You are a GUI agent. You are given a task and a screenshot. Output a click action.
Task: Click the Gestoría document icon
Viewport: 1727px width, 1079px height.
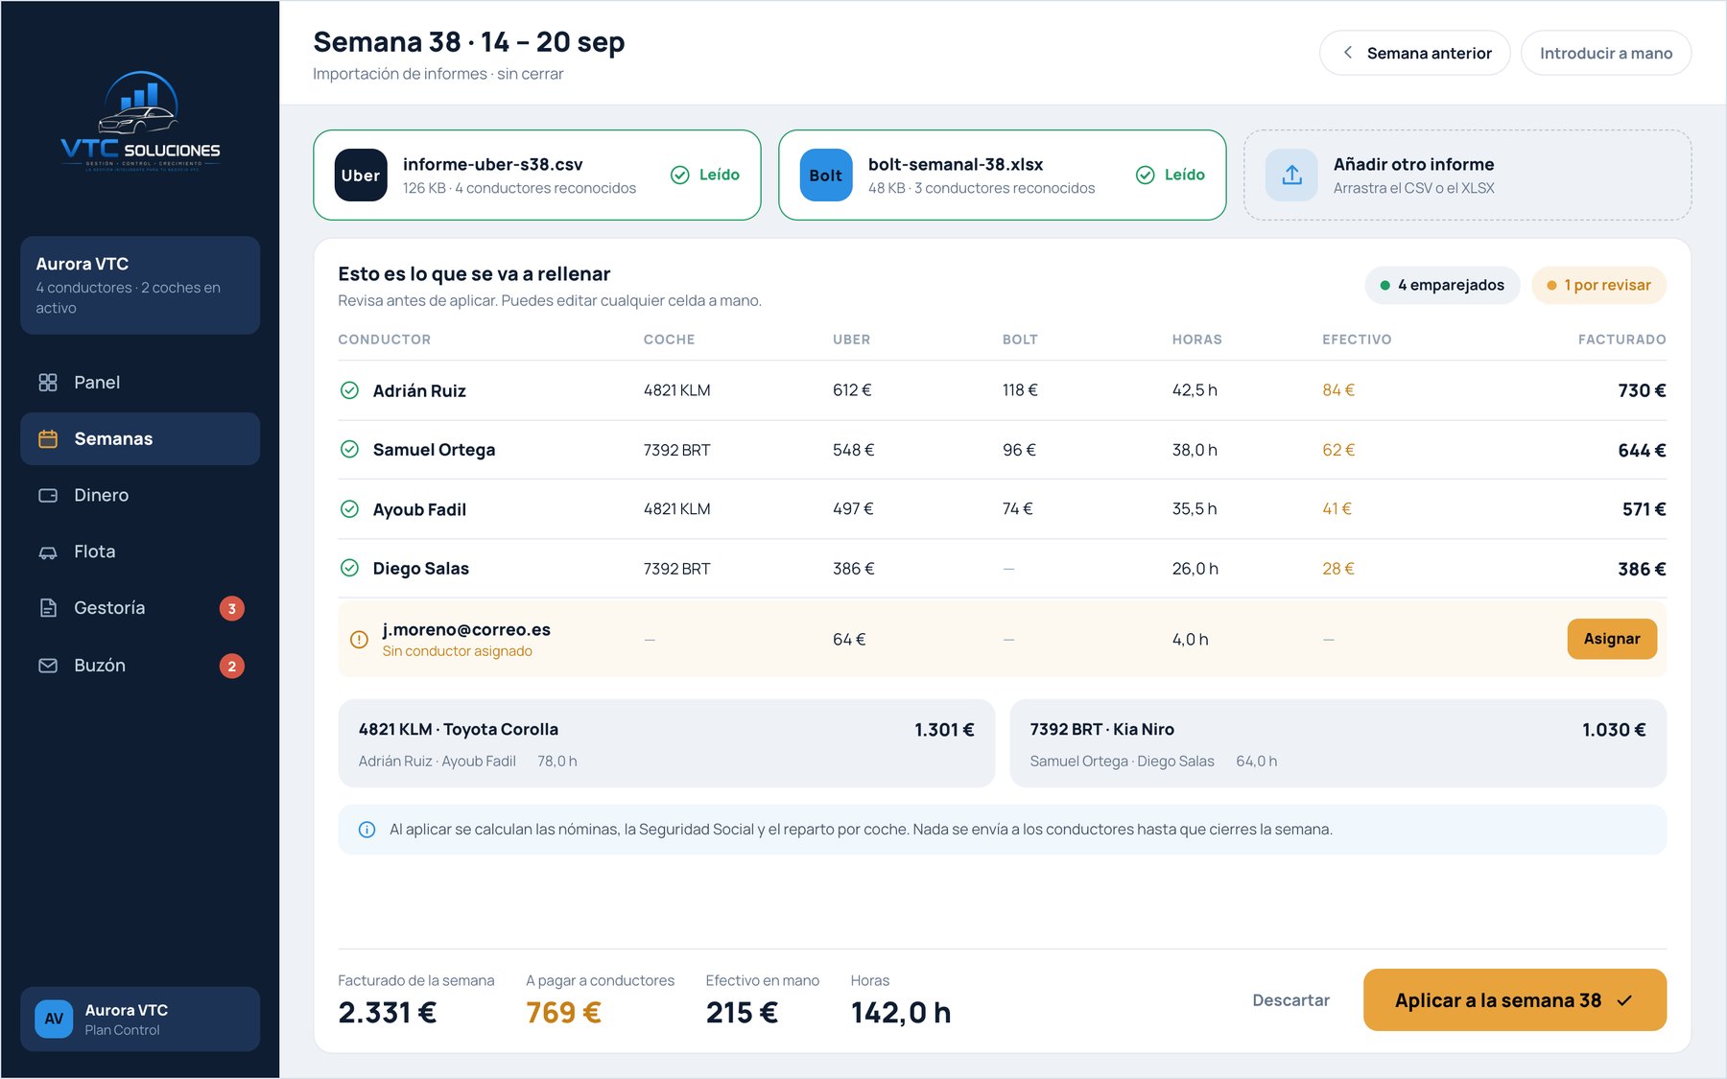pos(48,608)
